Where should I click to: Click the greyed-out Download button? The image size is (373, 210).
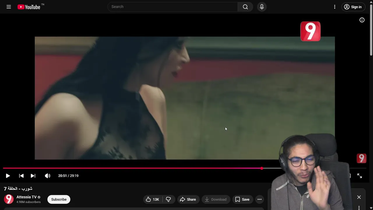(x=216, y=199)
